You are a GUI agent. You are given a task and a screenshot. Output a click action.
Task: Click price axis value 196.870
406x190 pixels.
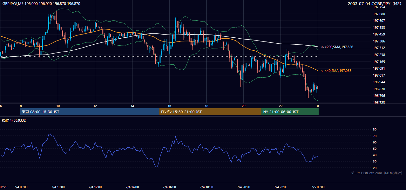(x=379, y=89)
